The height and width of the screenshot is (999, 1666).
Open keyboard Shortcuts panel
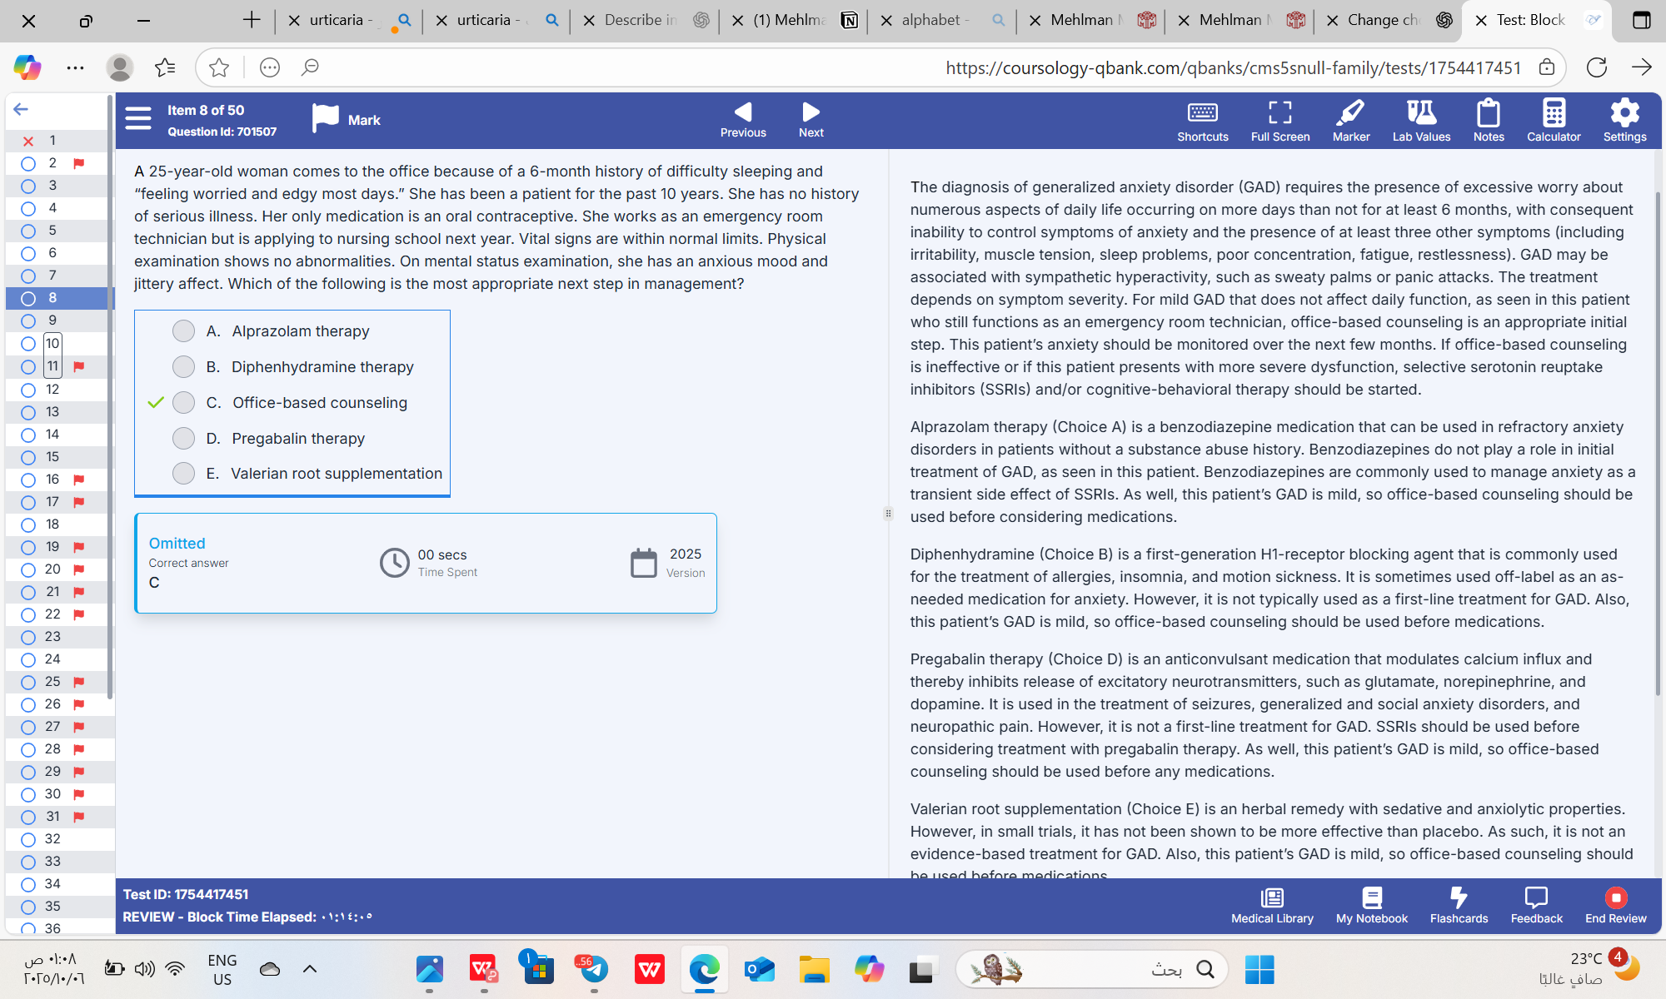[1202, 121]
